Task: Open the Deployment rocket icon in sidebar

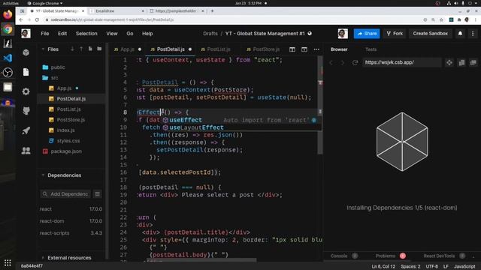Action: click(x=26, y=130)
